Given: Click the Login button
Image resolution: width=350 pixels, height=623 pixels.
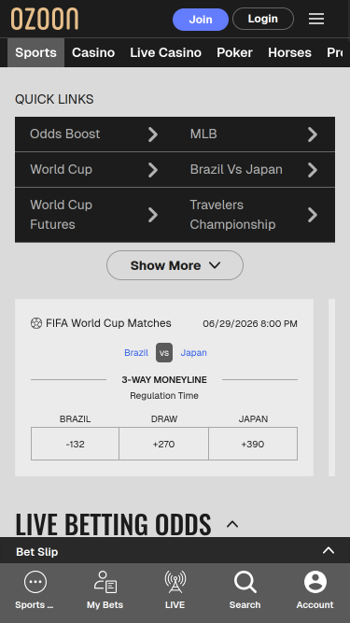Looking at the screenshot, I should point(262,19).
